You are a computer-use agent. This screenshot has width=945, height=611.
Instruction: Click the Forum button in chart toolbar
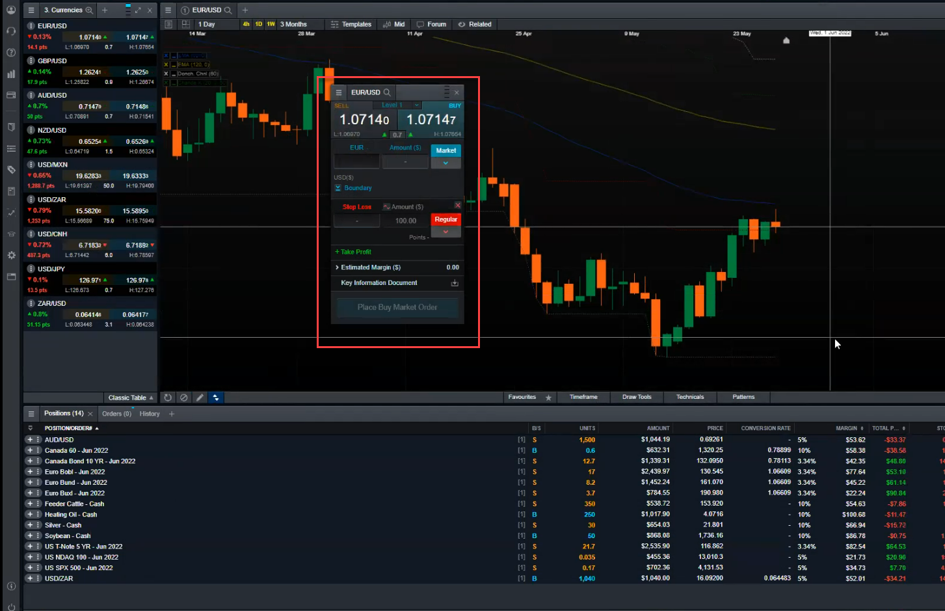[x=432, y=24]
